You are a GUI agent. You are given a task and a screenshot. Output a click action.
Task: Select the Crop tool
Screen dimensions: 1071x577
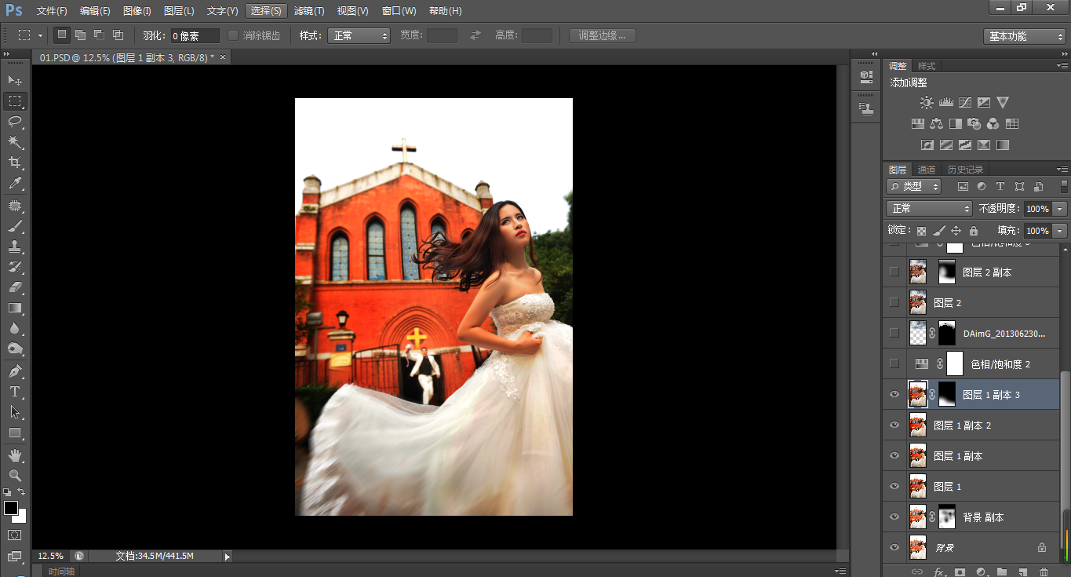(15, 163)
